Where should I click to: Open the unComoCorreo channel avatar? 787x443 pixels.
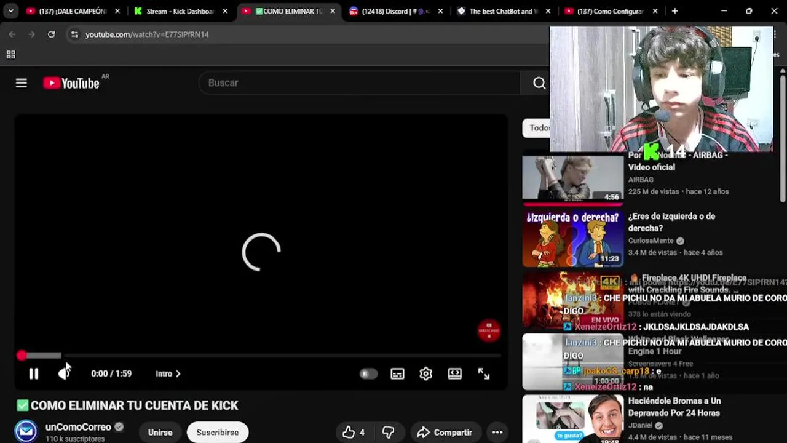click(x=26, y=431)
